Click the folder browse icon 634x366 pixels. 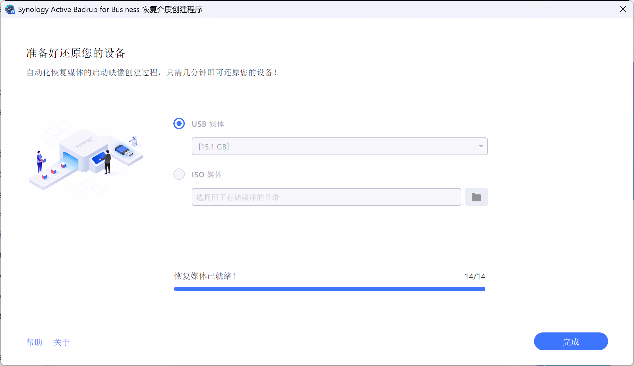[x=476, y=197]
